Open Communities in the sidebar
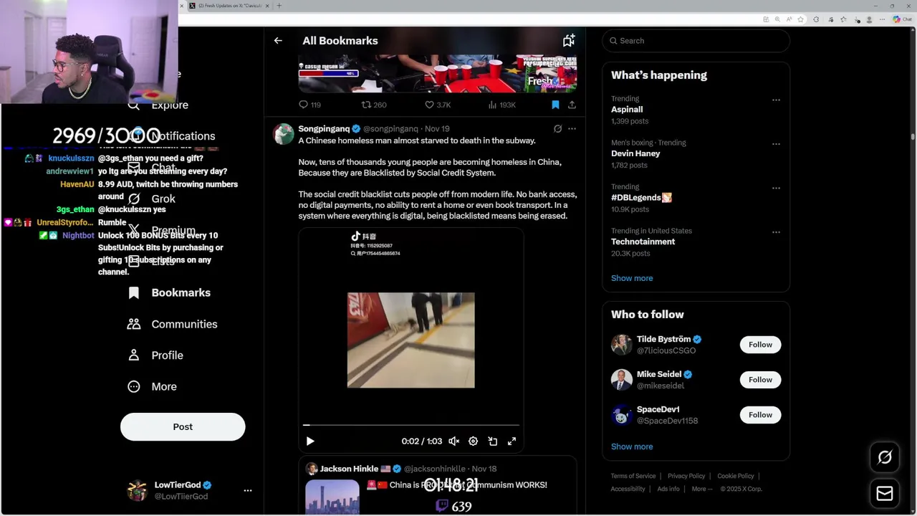The image size is (917, 516). (x=172, y=324)
